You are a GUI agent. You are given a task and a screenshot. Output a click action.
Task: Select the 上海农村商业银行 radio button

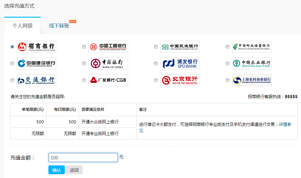coord(228,80)
